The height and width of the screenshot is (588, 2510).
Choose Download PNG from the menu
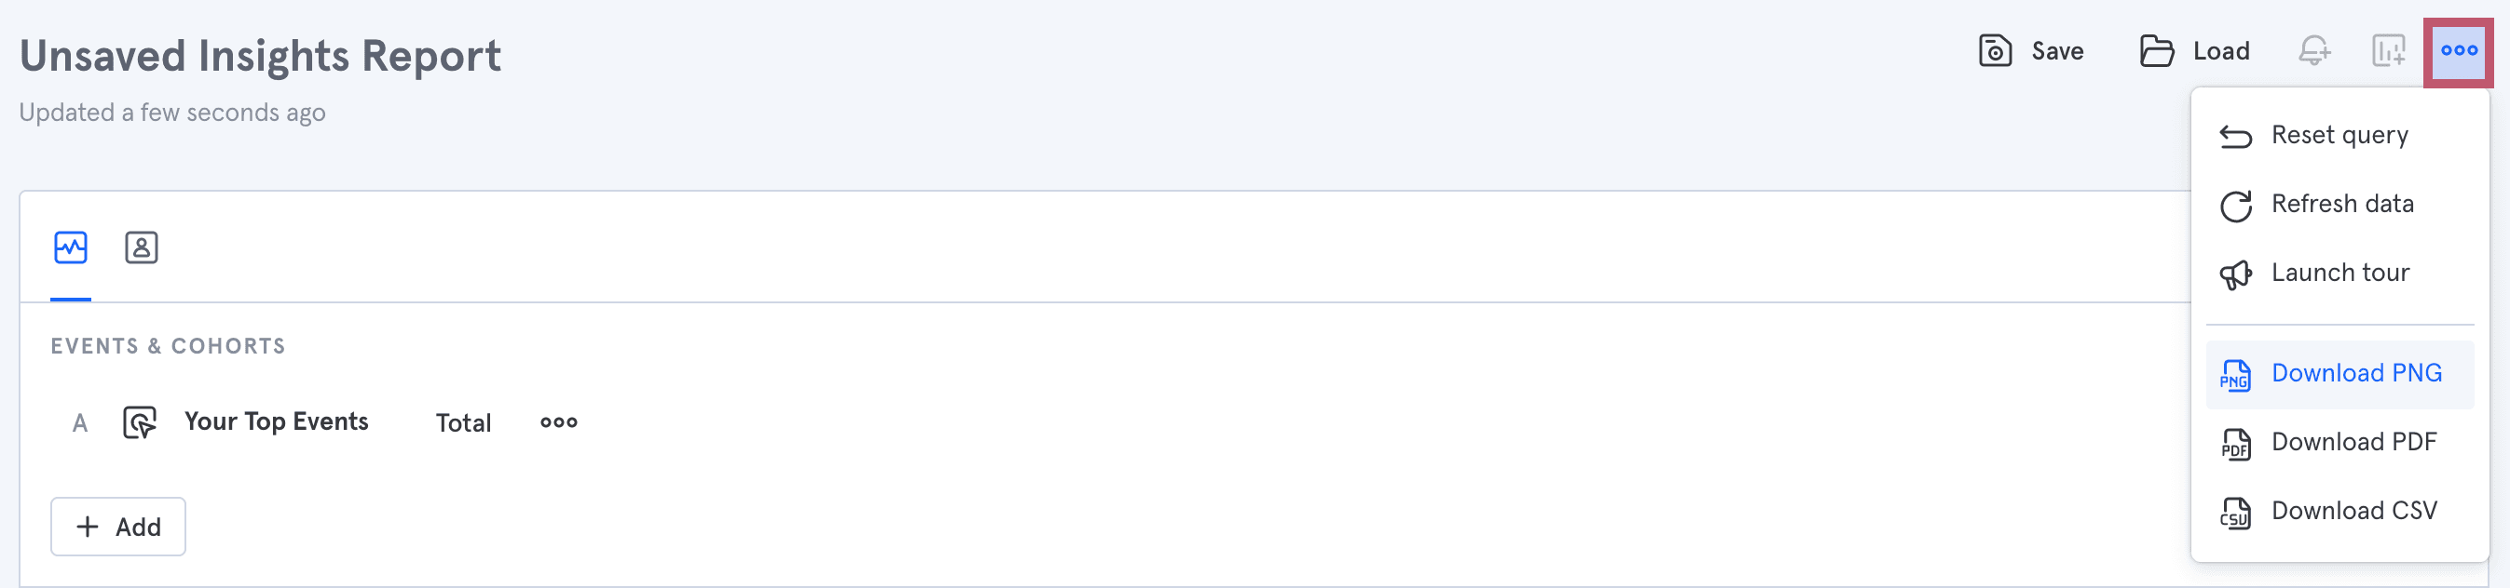(2355, 374)
